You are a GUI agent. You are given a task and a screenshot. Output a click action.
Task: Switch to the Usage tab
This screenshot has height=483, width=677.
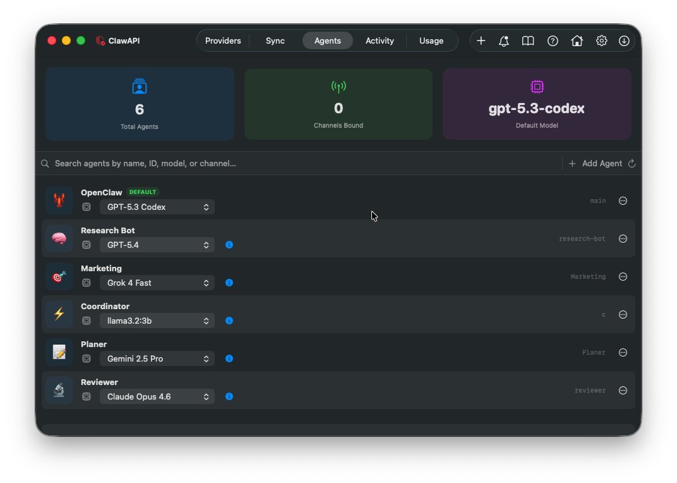[x=431, y=40]
